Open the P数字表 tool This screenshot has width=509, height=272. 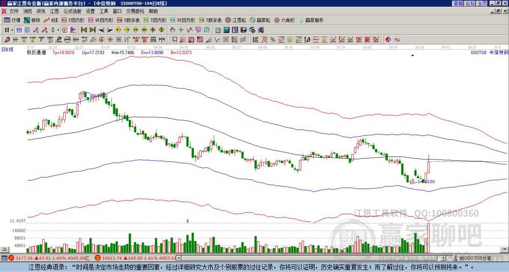click(x=129, y=20)
